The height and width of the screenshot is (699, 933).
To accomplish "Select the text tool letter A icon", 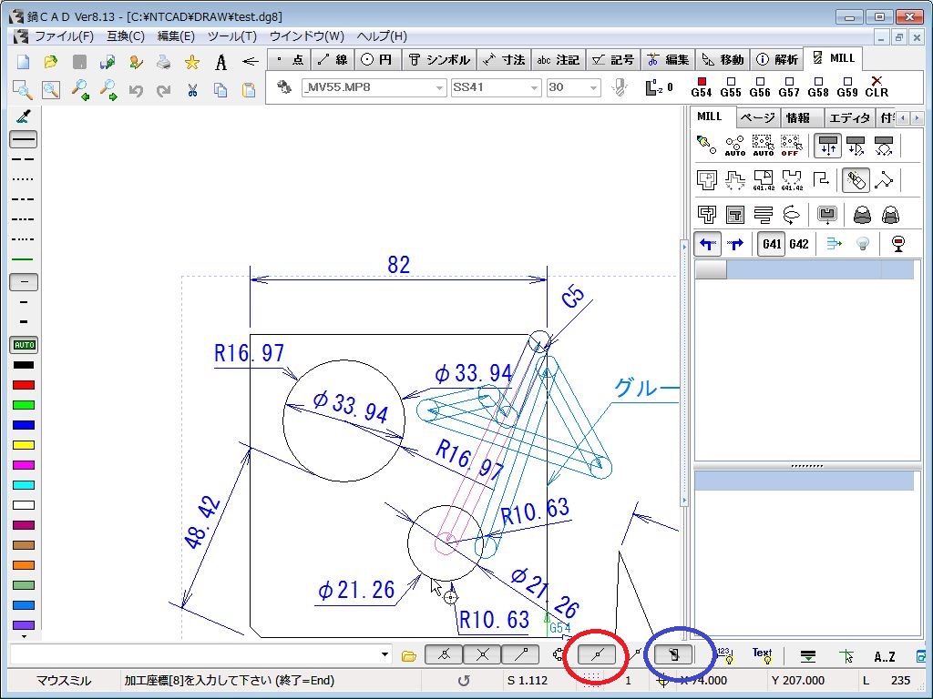I will (x=220, y=62).
